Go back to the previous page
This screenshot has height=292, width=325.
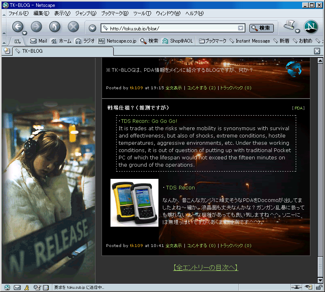(17, 27)
